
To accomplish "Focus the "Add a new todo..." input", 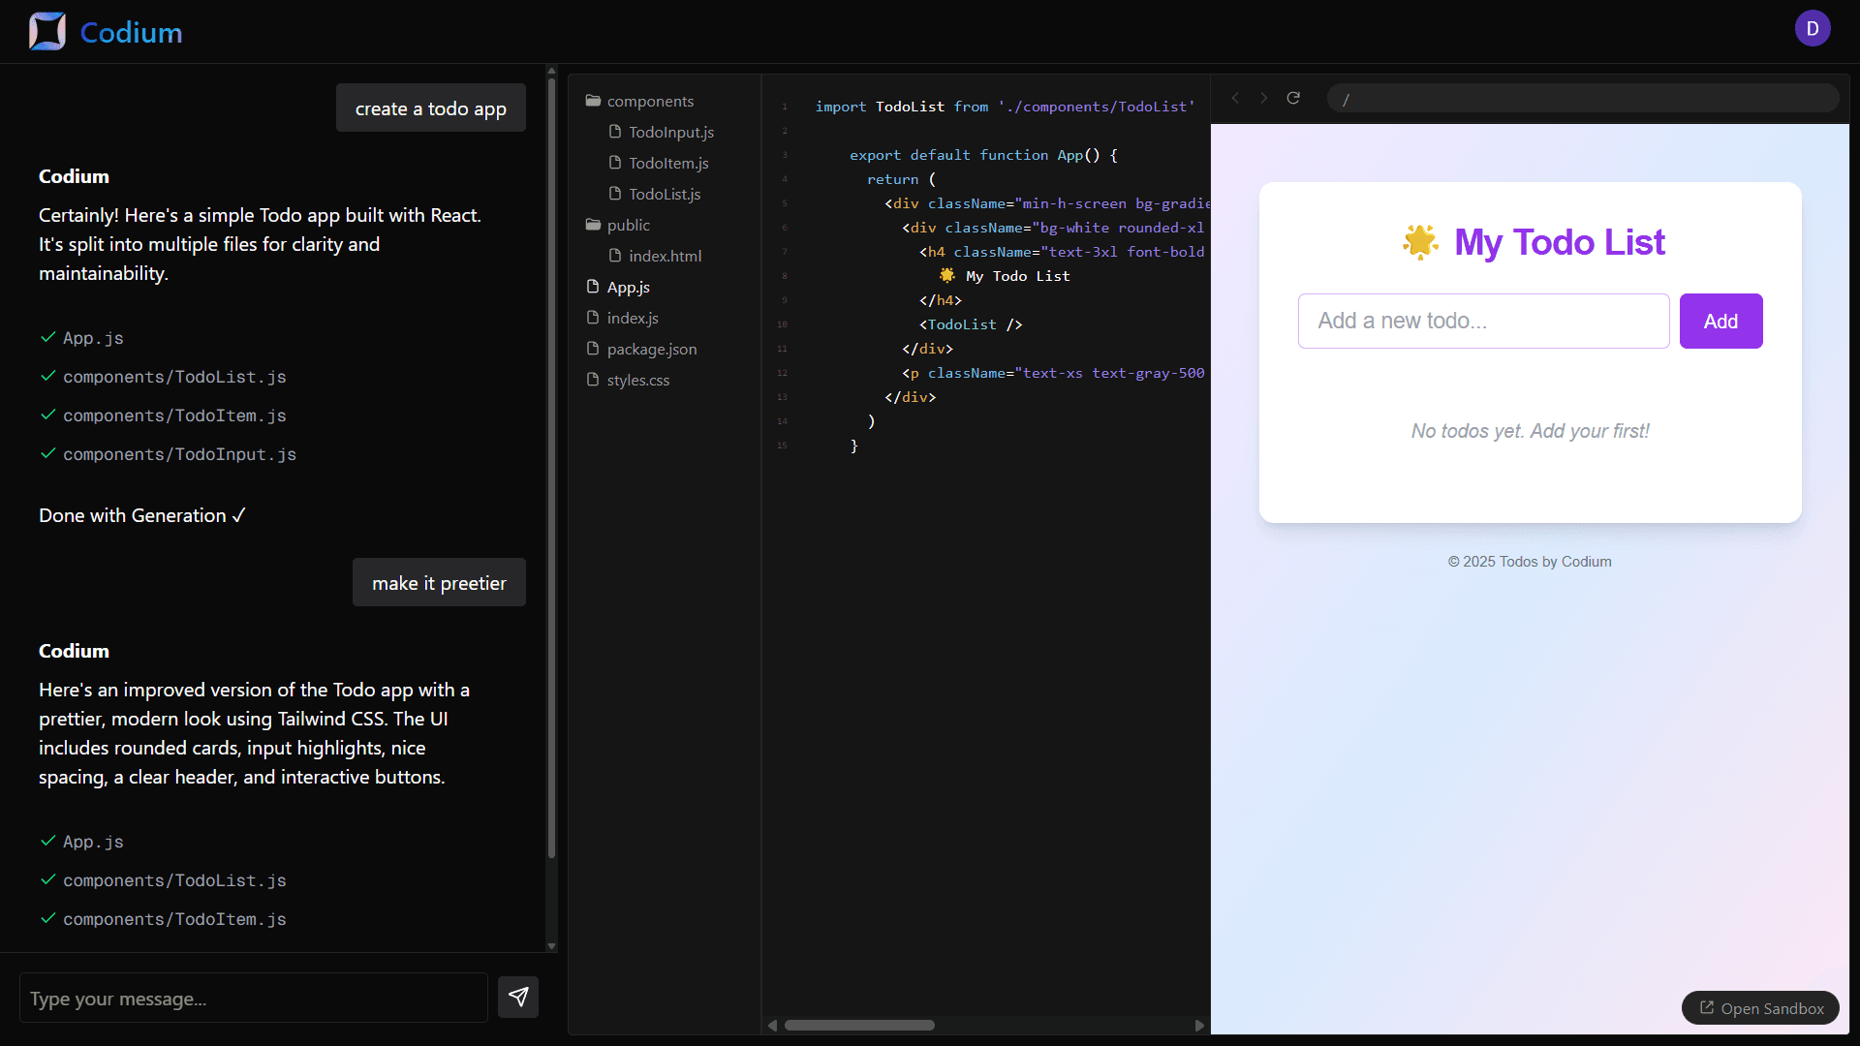I will click(1482, 321).
